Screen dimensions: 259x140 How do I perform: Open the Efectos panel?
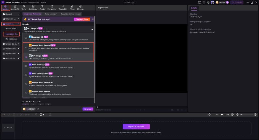pyautogui.click(x=80, y=7)
